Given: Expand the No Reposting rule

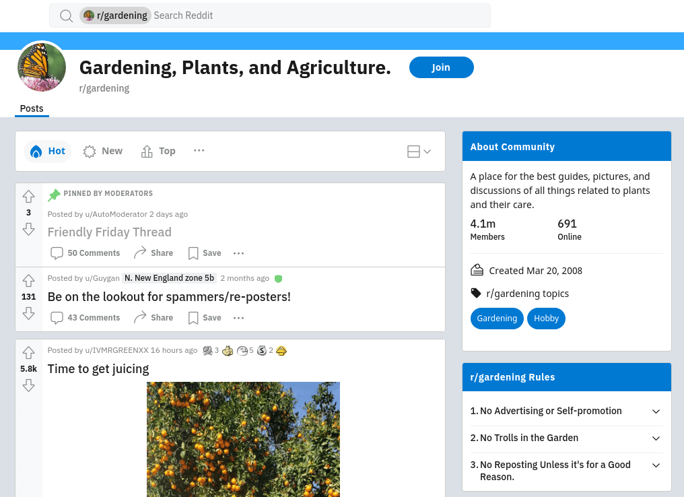Looking at the screenshot, I should tap(656, 465).
